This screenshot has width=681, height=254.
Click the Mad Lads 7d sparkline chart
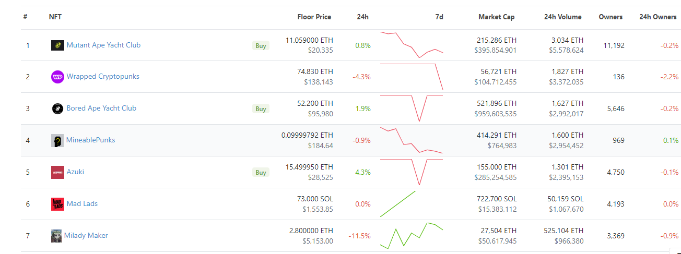398,203
